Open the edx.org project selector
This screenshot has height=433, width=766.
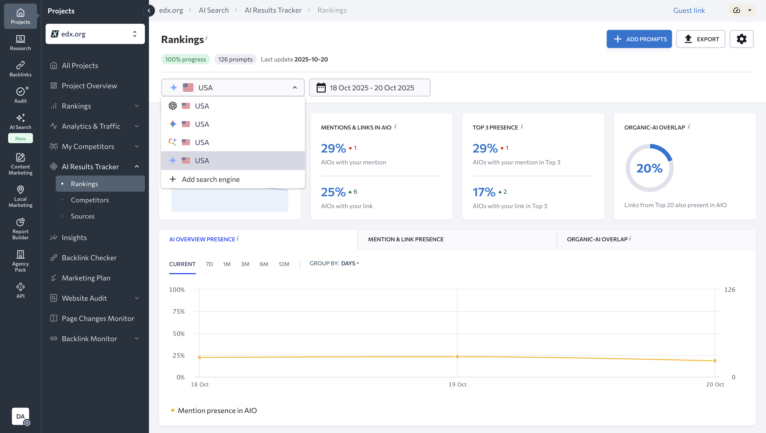pos(95,34)
